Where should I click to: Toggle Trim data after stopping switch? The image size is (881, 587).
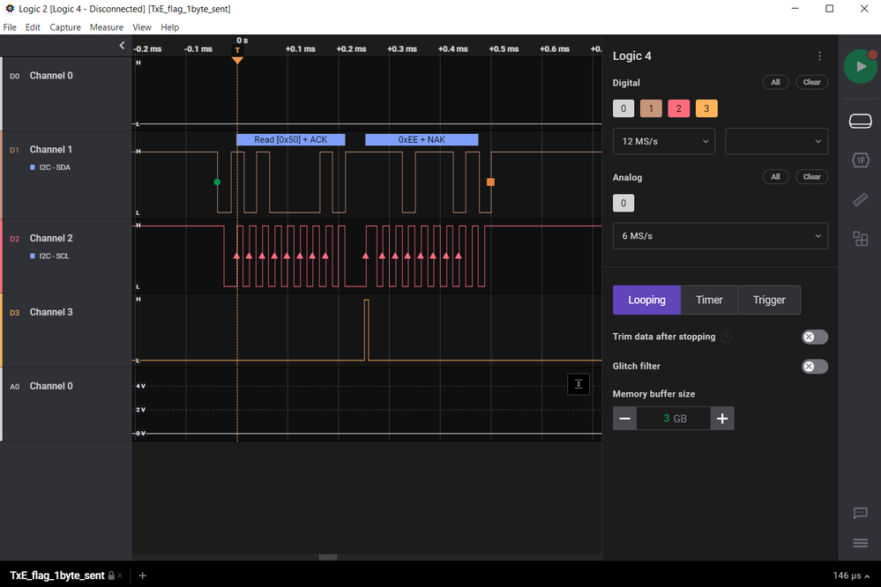click(x=814, y=337)
